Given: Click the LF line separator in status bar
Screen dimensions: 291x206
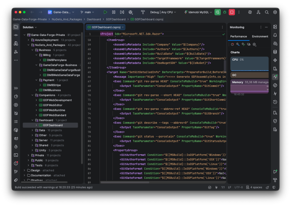Looking at the screenshot, I should [x=230, y=188].
